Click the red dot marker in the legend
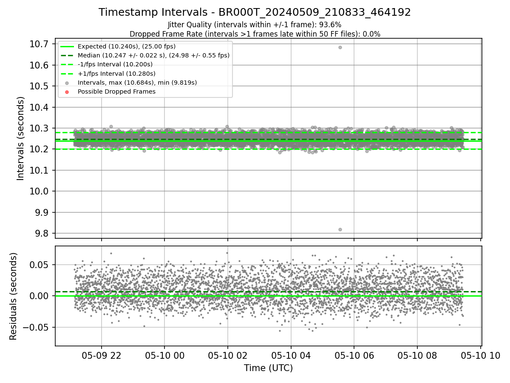Image resolution: width=510 pixels, height=383 pixels. (67, 92)
